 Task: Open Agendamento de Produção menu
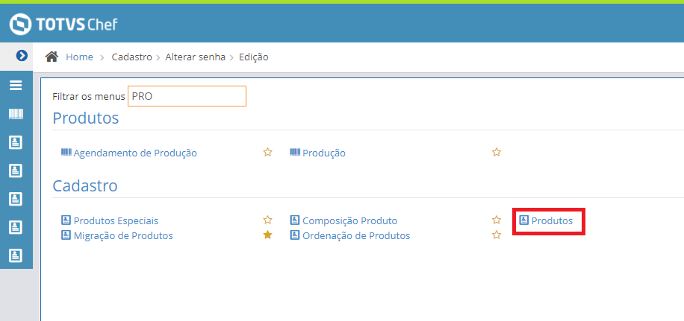pyautogui.click(x=135, y=153)
